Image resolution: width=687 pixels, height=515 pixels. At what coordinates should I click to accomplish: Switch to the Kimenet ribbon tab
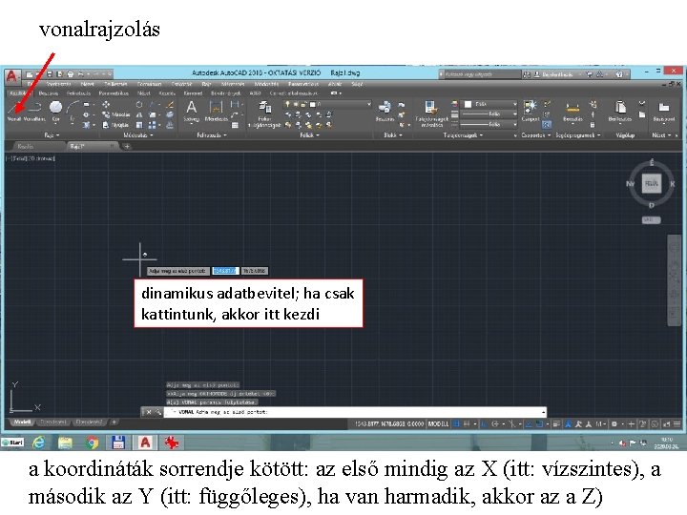coord(193,93)
